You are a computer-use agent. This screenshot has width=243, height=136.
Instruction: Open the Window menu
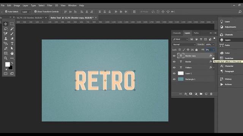[x=72, y=6]
